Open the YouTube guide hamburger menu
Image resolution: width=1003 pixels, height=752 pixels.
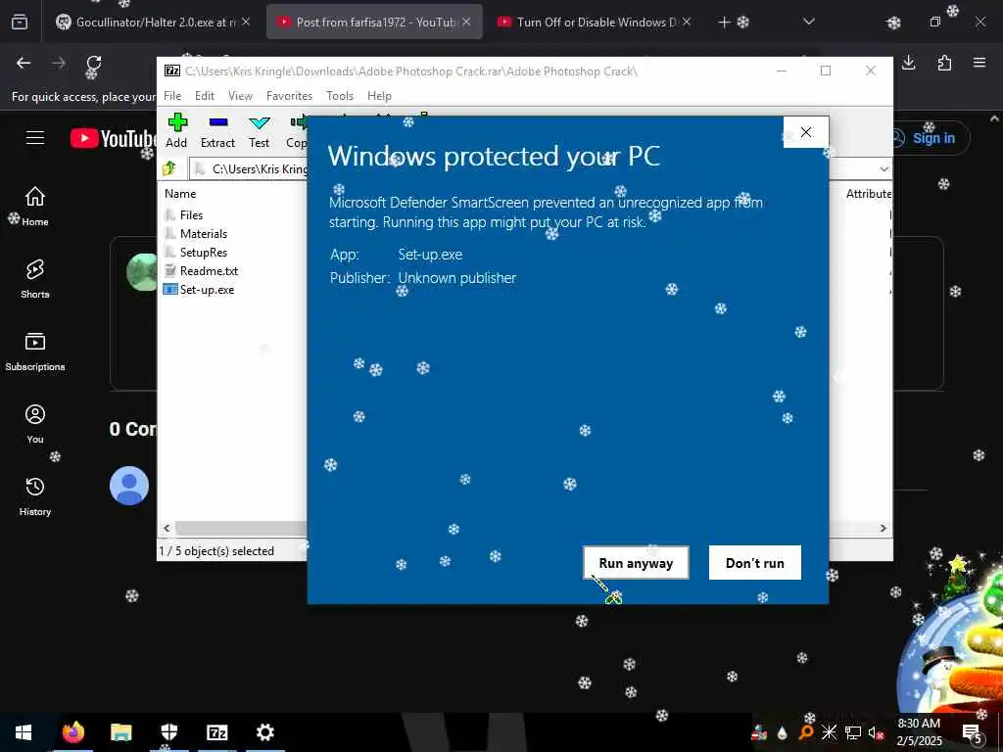[35, 137]
